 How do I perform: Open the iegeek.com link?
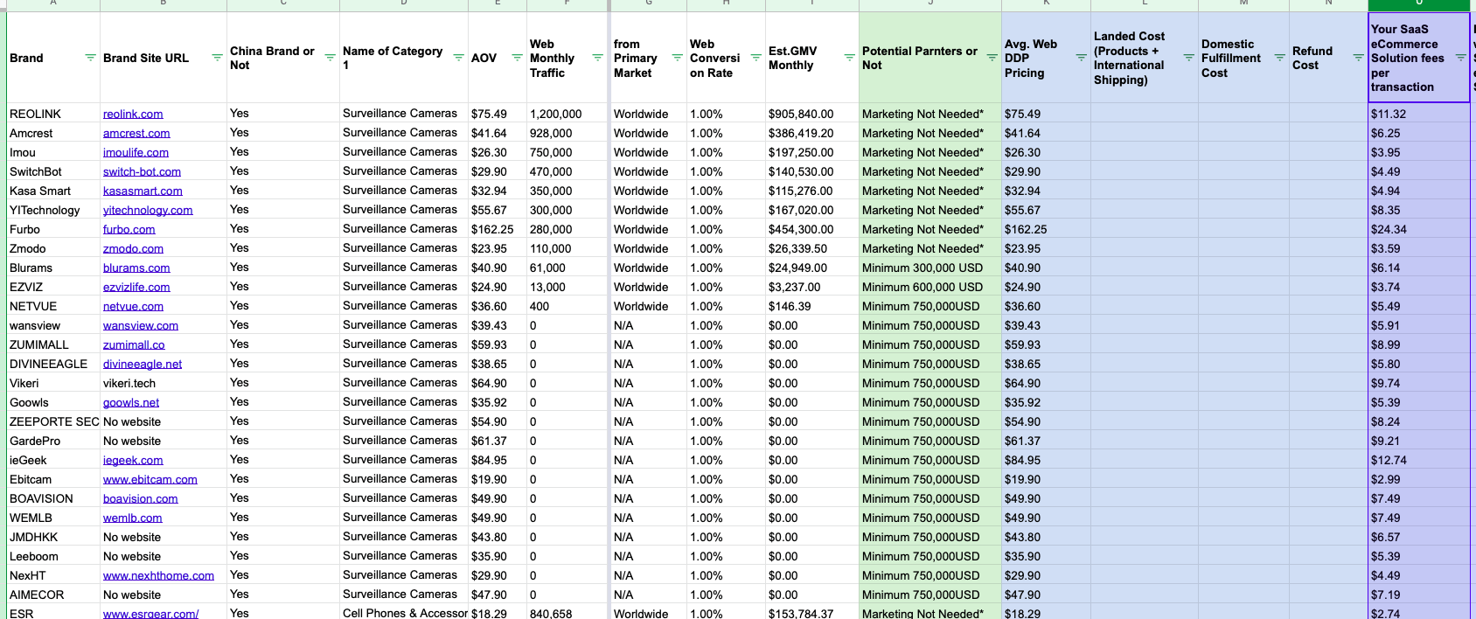tap(133, 460)
